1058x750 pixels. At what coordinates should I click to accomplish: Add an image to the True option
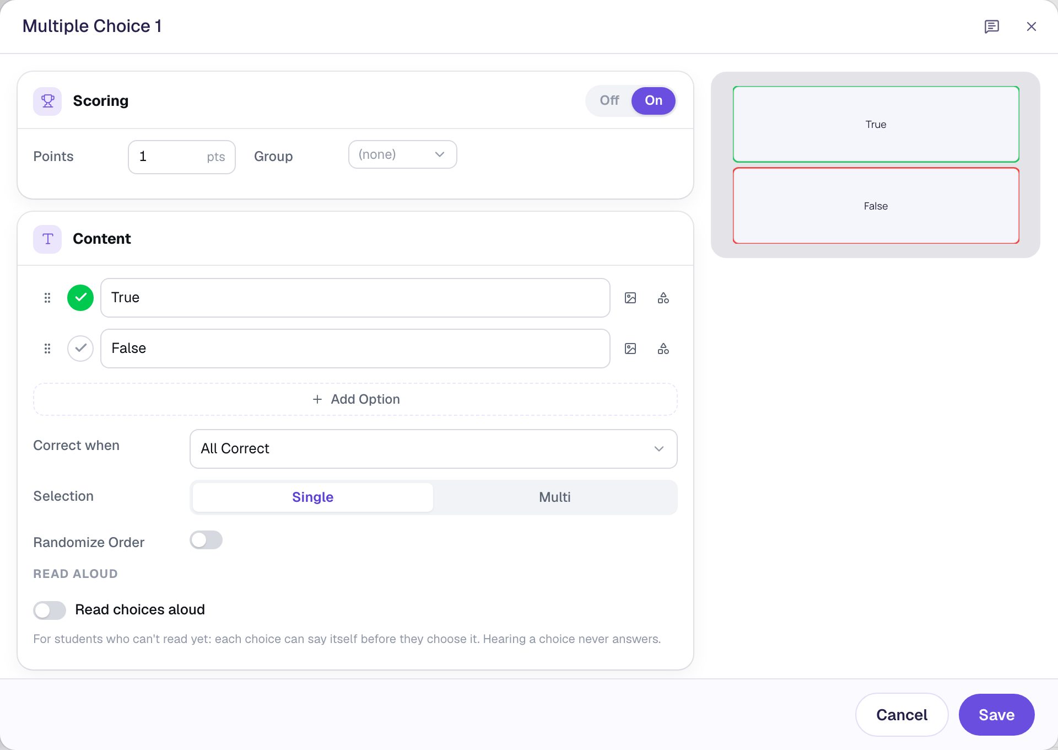[x=630, y=298]
